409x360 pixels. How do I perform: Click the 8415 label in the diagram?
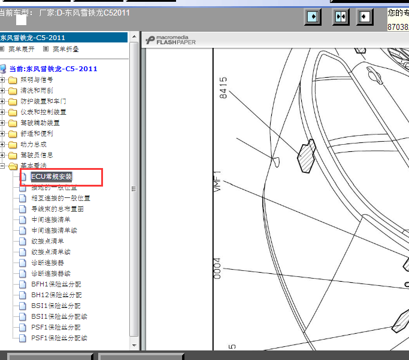point(223,88)
